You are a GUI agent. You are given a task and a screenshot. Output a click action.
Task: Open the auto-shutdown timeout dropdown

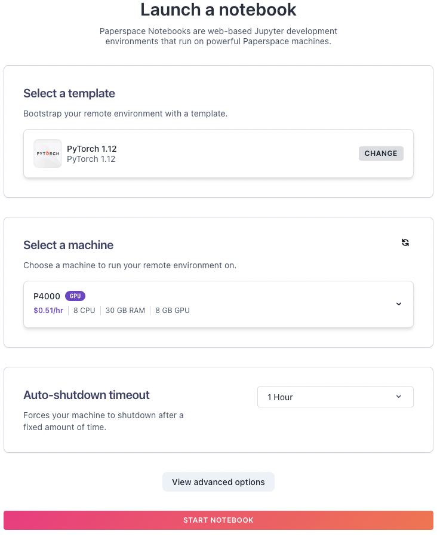tap(335, 397)
